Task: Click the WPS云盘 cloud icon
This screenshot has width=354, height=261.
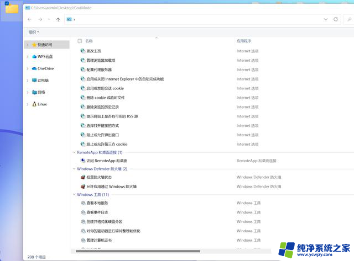Action: coord(34,56)
